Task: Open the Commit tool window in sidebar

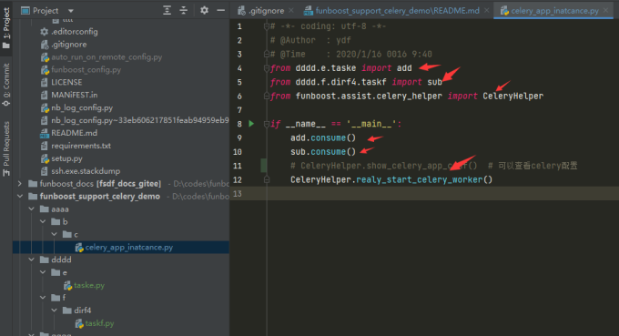Action: pyautogui.click(x=6, y=85)
